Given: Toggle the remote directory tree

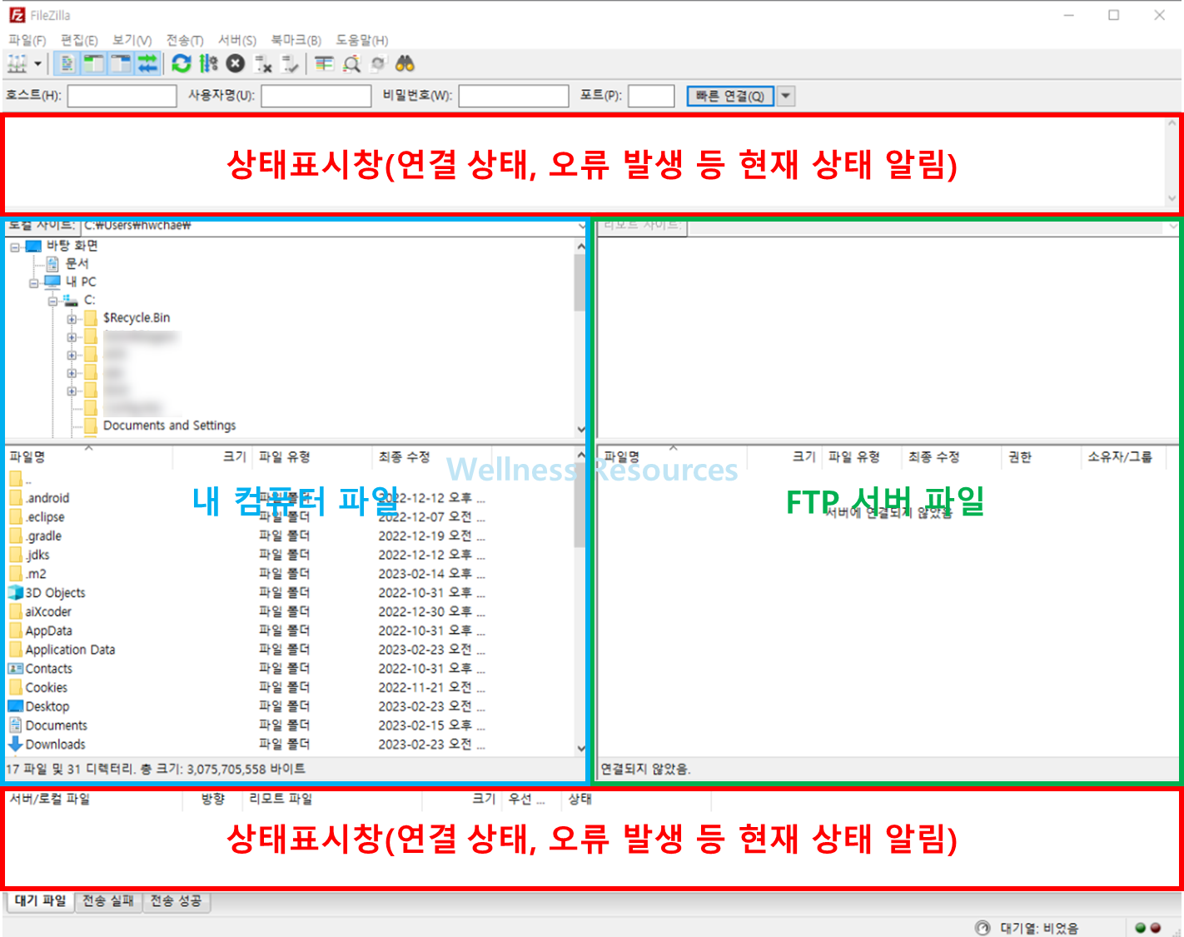Looking at the screenshot, I should (121, 64).
